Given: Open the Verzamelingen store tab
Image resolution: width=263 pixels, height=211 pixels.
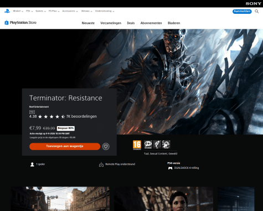Looking at the screenshot, I should coord(111,23).
